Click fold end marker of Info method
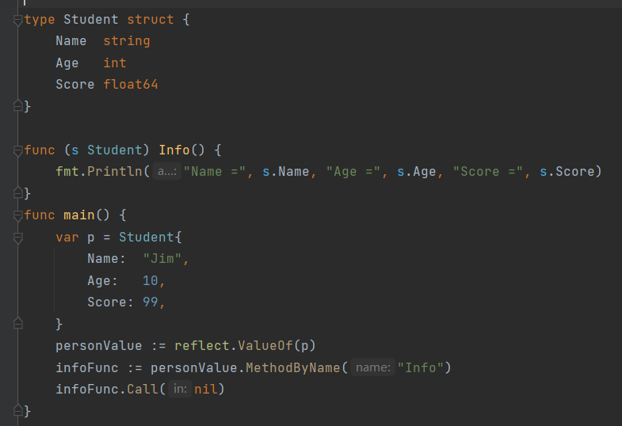 pos(18,193)
